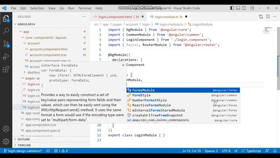Open Explorer Views and More Actions ellipsis

pos(84,17)
